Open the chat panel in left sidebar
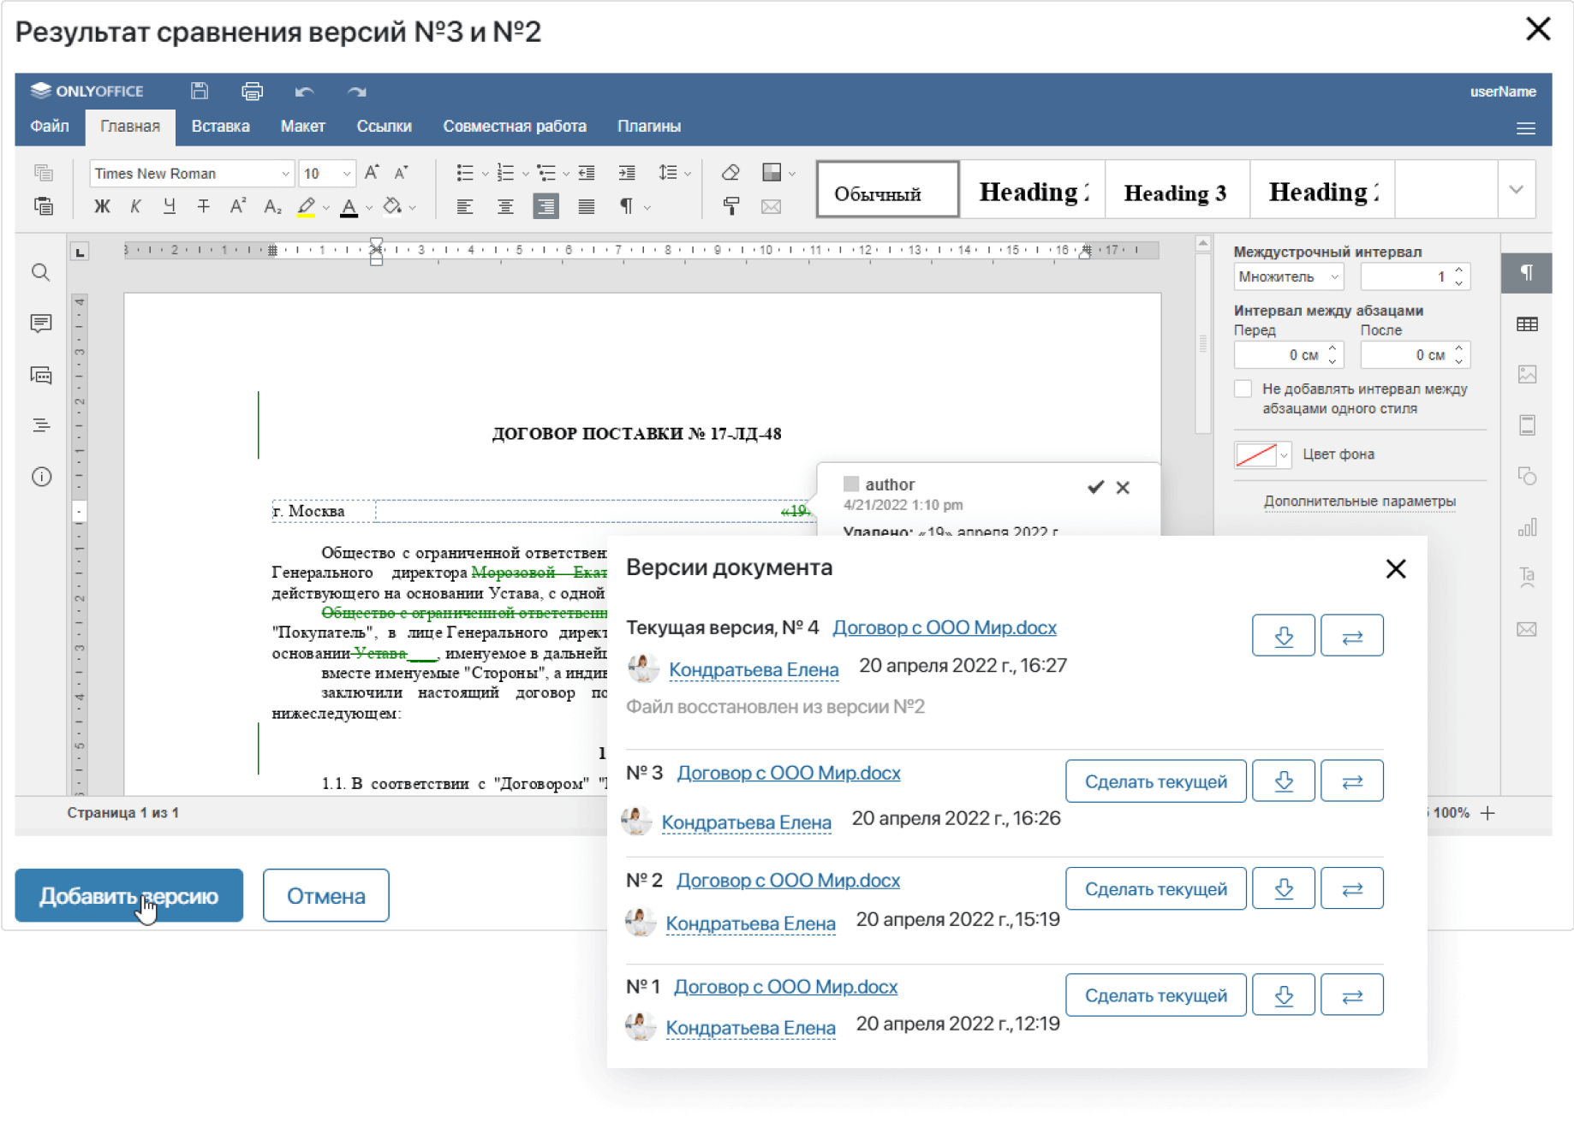Screen dimensions: 1574x1128 [40, 375]
